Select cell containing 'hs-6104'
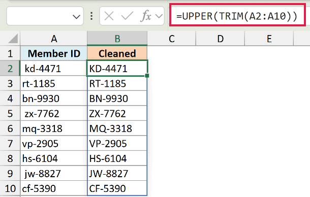 point(54,158)
